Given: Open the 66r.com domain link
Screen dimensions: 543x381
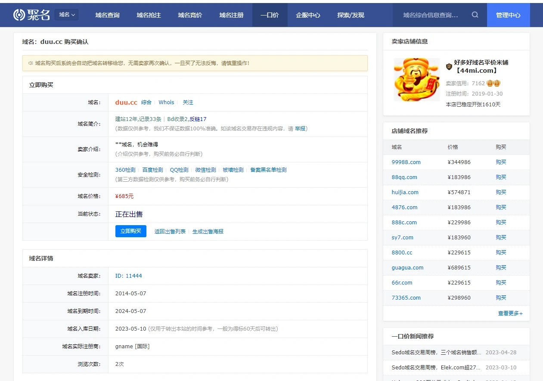Looking at the screenshot, I should point(402,283).
